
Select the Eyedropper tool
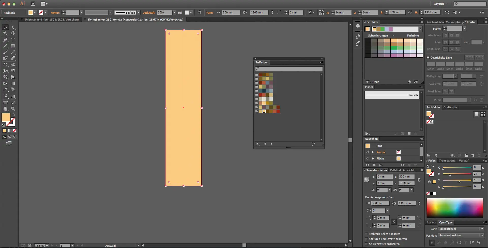(5, 90)
